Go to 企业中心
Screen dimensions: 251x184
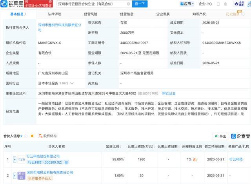205,4
